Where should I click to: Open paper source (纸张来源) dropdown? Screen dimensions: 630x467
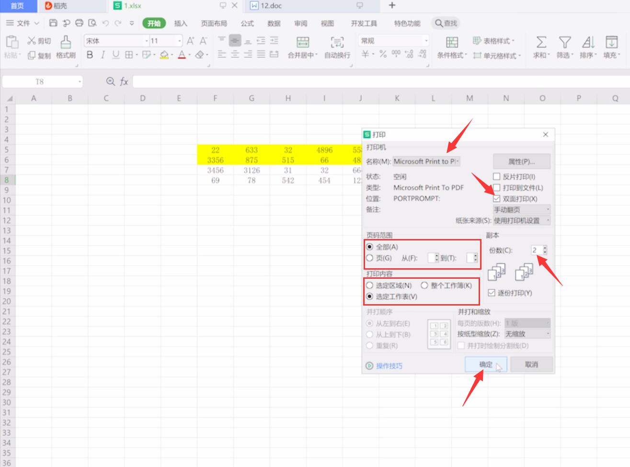(x=522, y=221)
